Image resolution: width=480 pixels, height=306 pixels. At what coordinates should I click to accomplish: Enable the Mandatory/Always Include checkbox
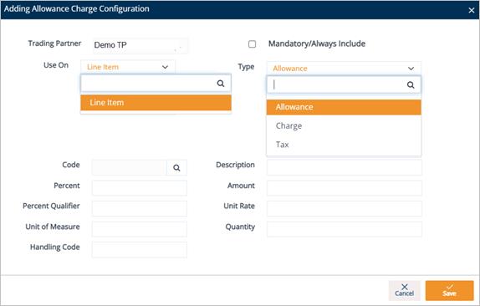(x=252, y=44)
